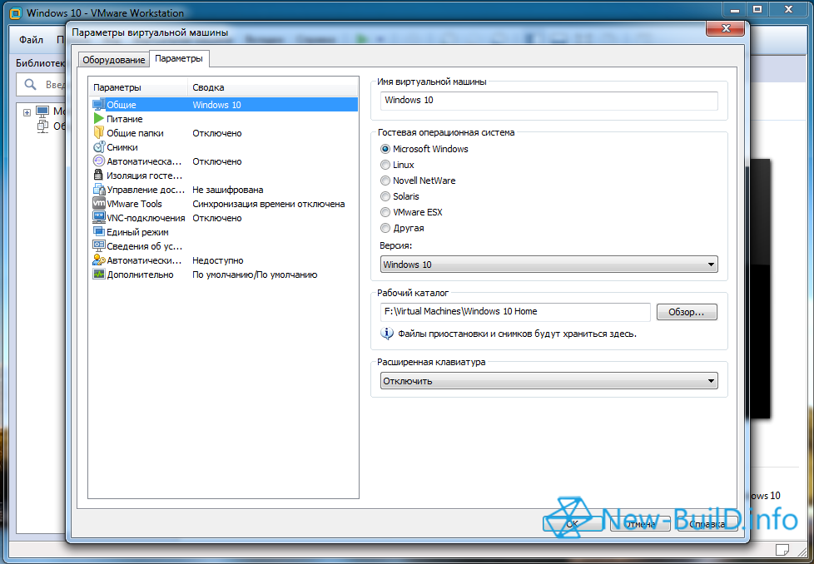Click the Изоляция госте... padlock icon

[99, 175]
